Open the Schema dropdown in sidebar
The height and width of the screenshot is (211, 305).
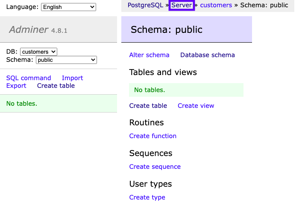click(x=66, y=60)
